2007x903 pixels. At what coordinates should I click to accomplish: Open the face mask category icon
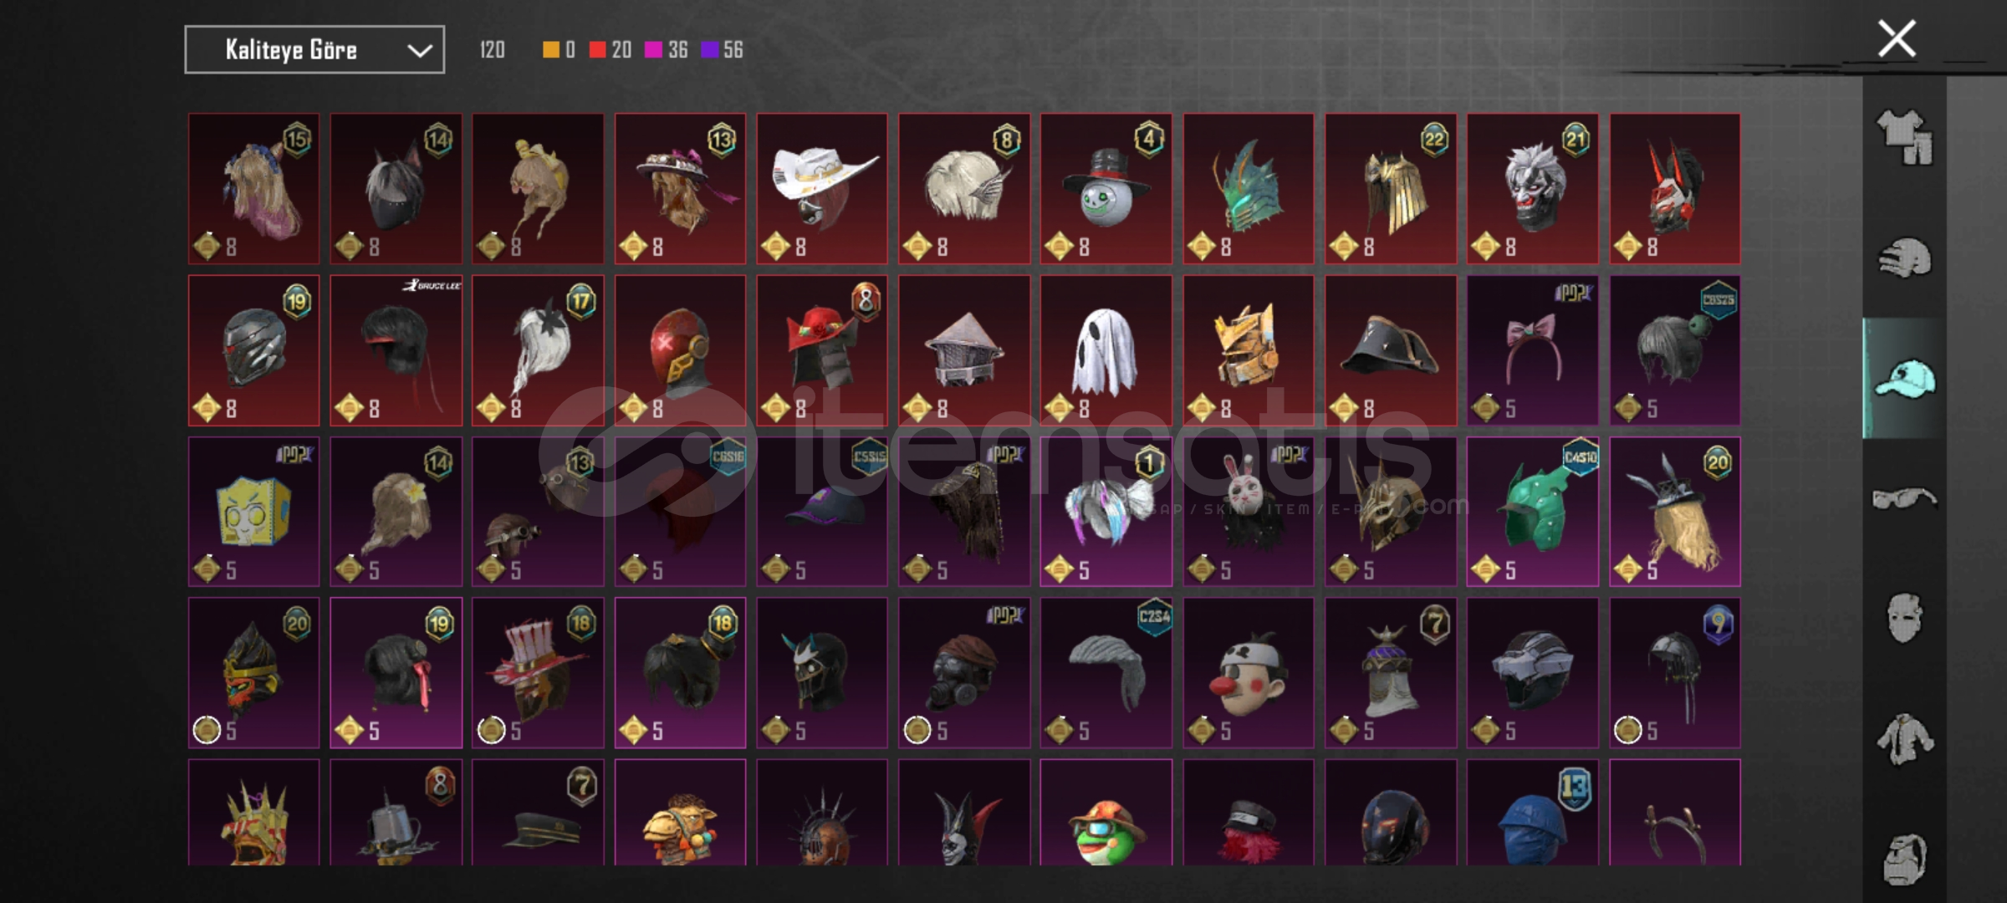[x=1905, y=618]
